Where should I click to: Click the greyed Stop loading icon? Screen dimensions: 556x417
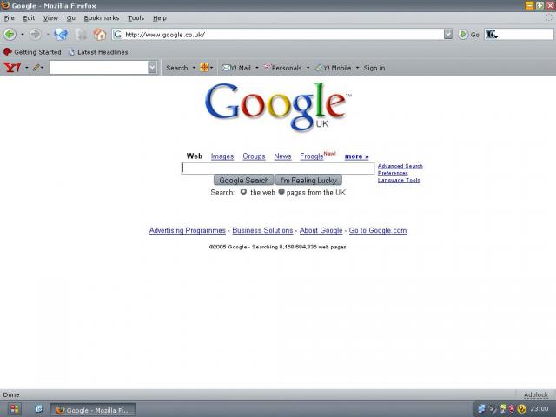81,35
